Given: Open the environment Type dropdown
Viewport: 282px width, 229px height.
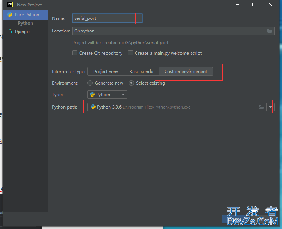Looking at the screenshot, I should point(107,94).
